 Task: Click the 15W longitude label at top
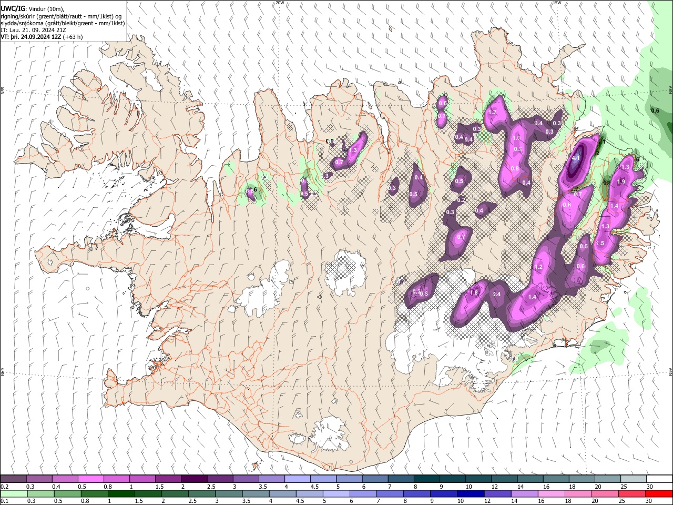(557, 3)
